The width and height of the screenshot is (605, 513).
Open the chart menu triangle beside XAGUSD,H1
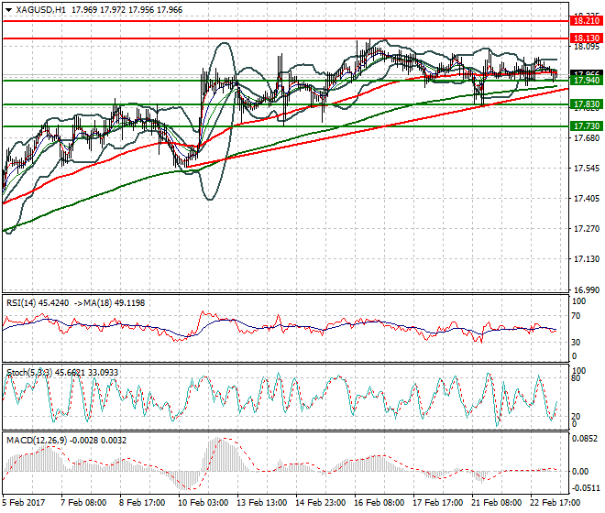pos(8,10)
